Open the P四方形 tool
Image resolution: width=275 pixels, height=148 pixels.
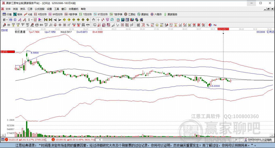40,14
